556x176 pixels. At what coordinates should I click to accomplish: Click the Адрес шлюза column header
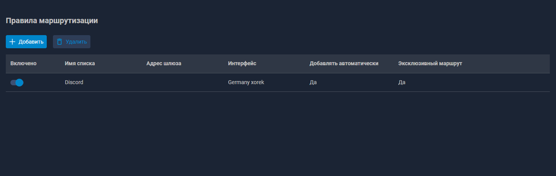point(164,64)
